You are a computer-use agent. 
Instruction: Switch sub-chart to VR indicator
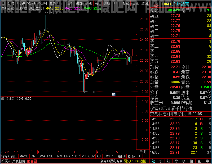coord(84,156)
